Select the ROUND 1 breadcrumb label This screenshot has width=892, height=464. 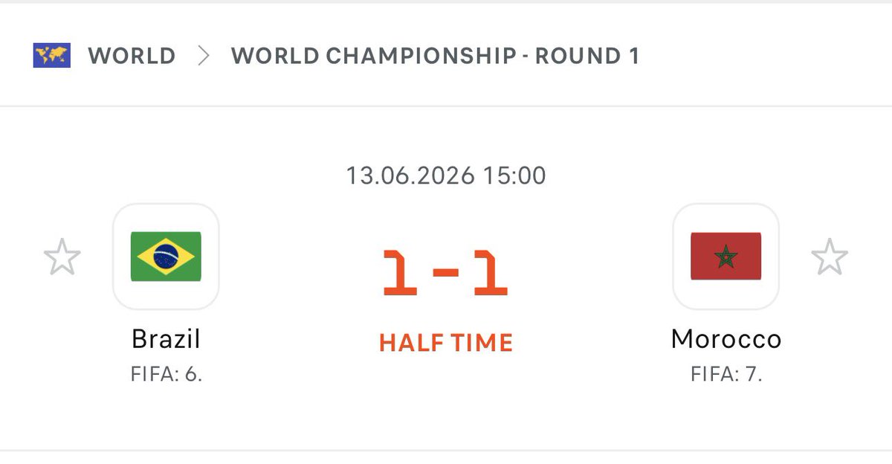coord(587,56)
